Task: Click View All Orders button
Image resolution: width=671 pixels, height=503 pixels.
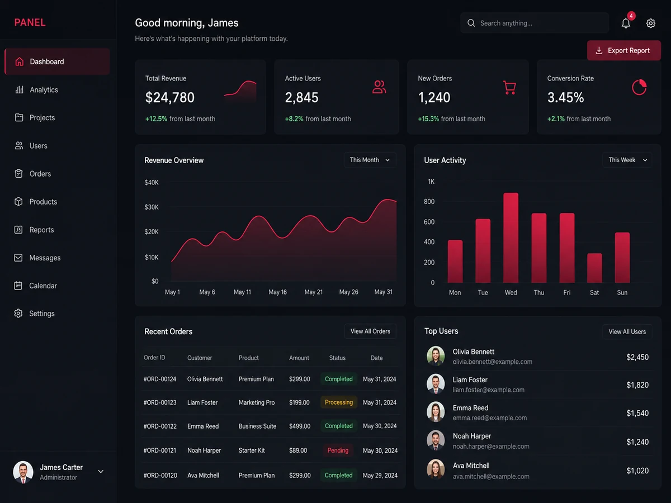Action: click(370, 331)
